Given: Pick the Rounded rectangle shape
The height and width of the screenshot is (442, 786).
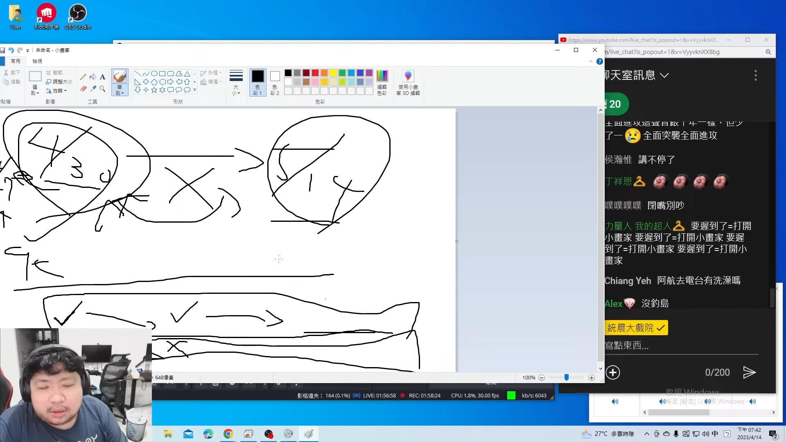Looking at the screenshot, I should 170,74.
